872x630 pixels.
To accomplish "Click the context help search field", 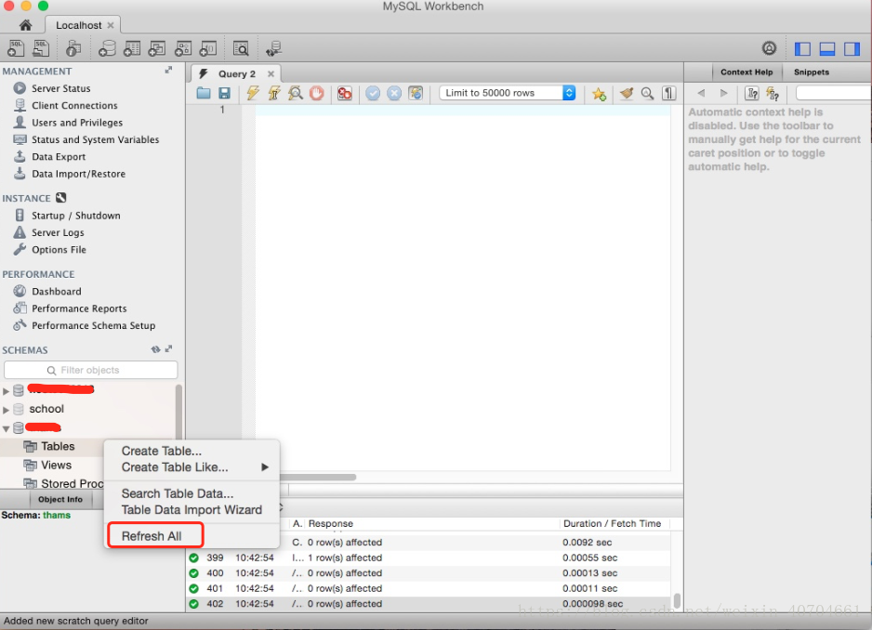I will point(834,93).
